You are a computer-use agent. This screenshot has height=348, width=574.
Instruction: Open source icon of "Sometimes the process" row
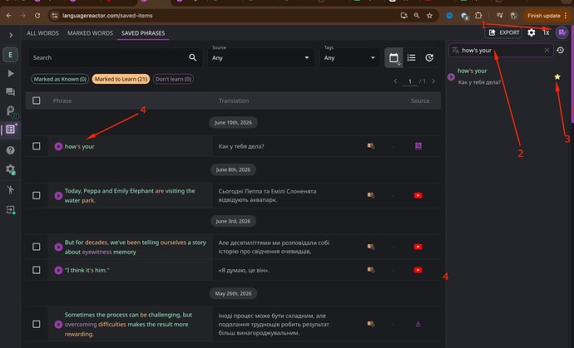tap(418, 324)
